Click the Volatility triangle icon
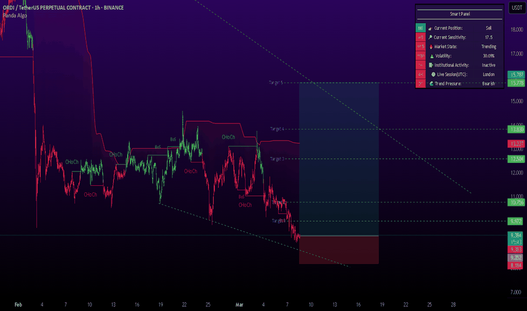 pos(432,56)
